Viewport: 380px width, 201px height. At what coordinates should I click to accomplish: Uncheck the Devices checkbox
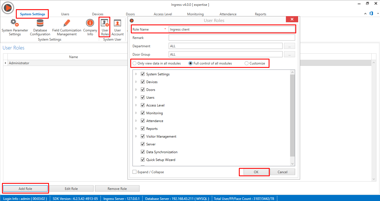143,82
